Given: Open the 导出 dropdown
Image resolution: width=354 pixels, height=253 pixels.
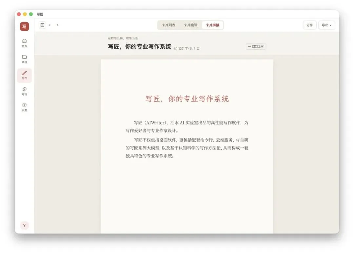Looking at the screenshot, I should click(326, 25).
